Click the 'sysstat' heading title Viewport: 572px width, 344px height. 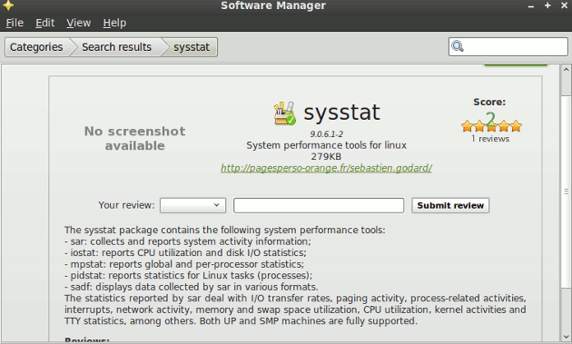pos(341,112)
